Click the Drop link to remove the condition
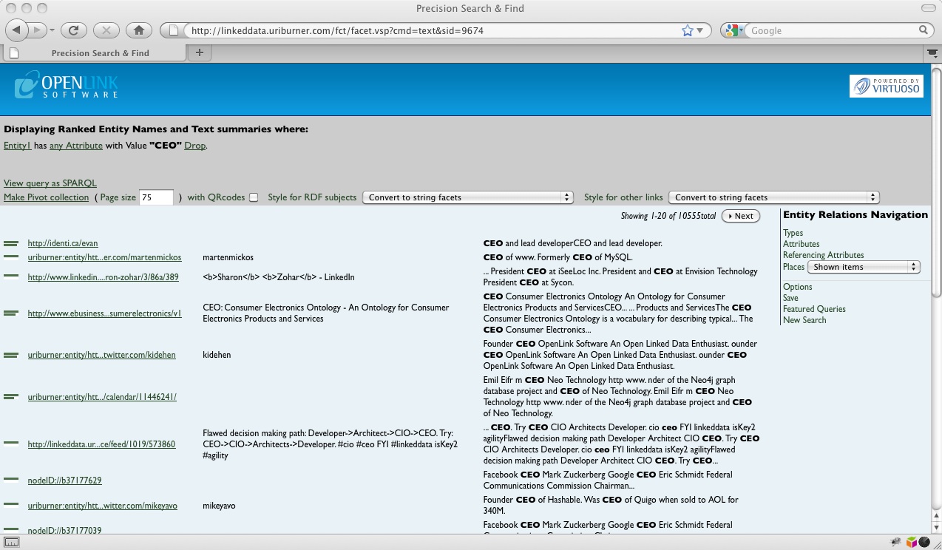Viewport: 942px width, 550px height. [x=194, y=146]
